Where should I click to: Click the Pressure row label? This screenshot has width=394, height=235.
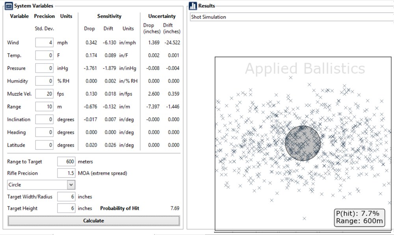click(16, 68)
